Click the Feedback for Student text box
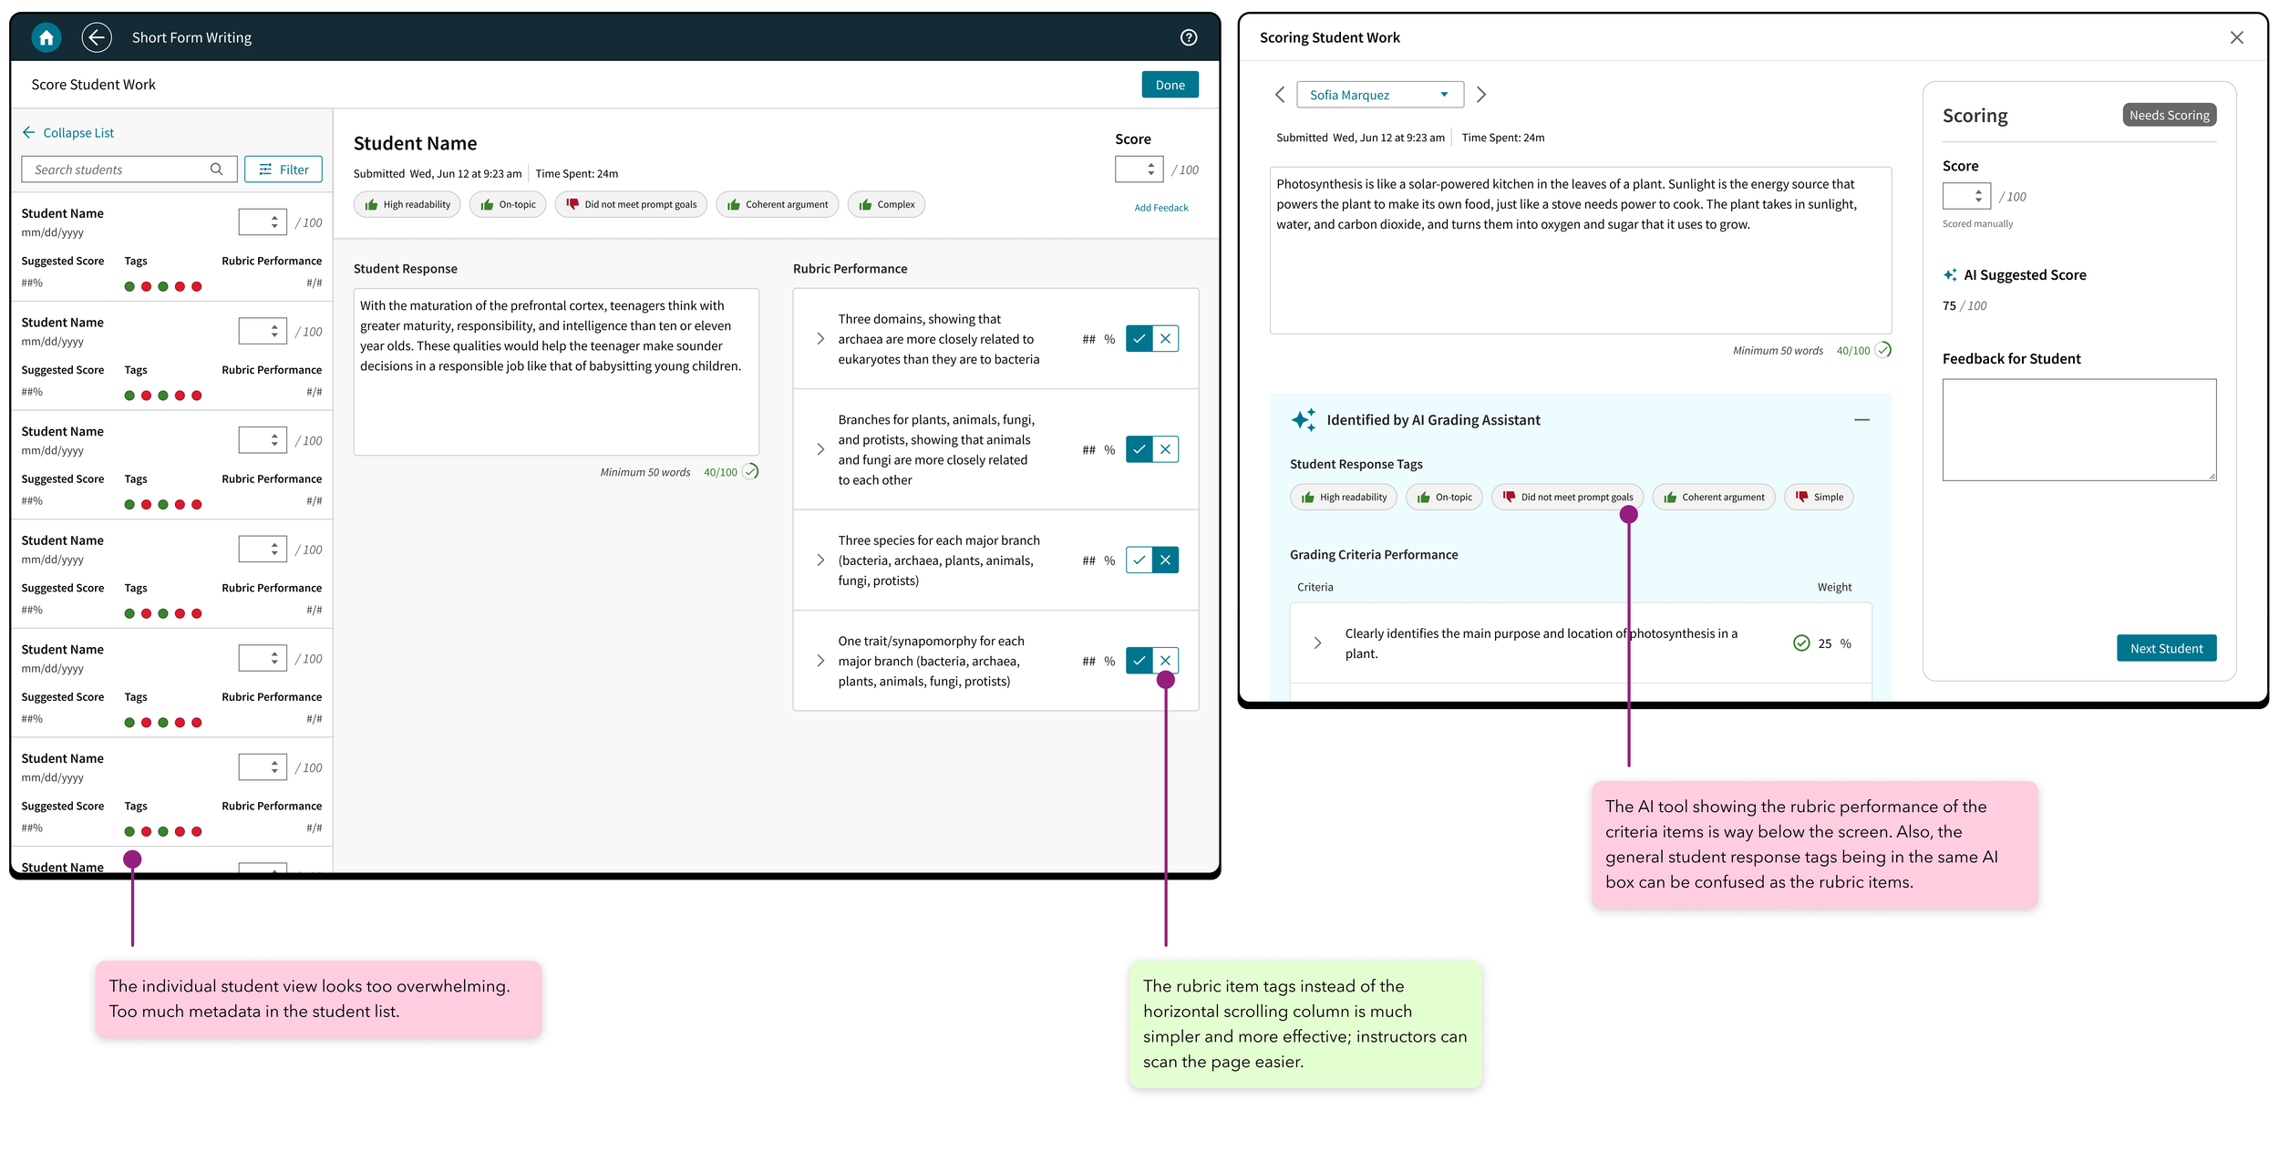 [2078, 430]
